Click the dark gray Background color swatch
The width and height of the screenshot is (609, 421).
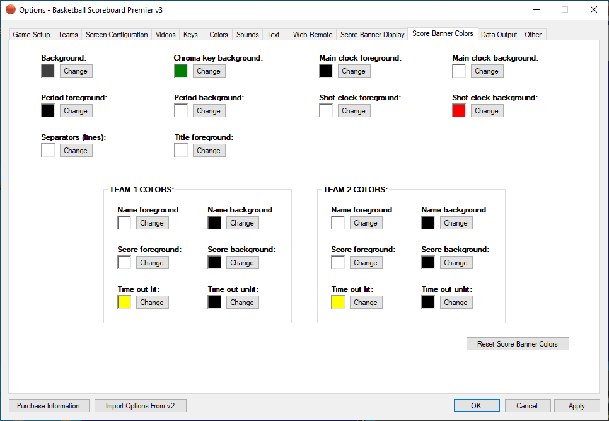tap(48, 71)
